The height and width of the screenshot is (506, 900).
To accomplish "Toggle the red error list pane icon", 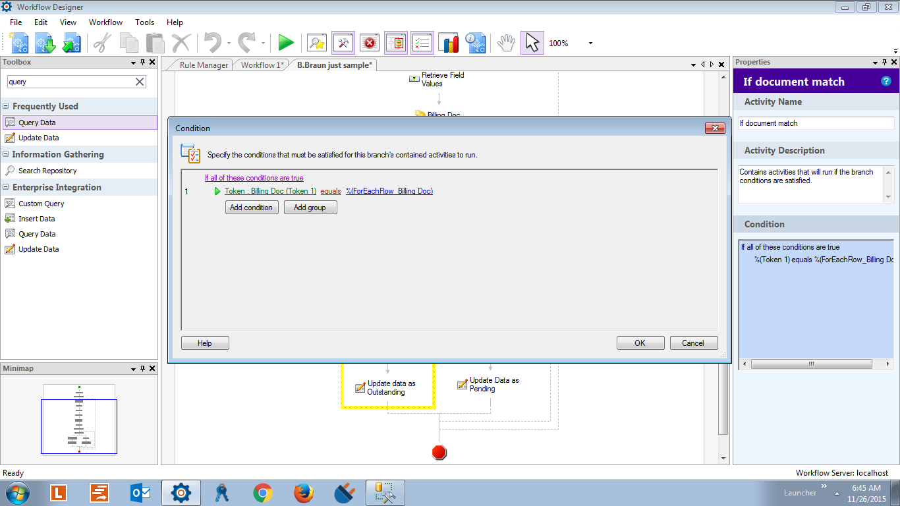I will (370, 43).
